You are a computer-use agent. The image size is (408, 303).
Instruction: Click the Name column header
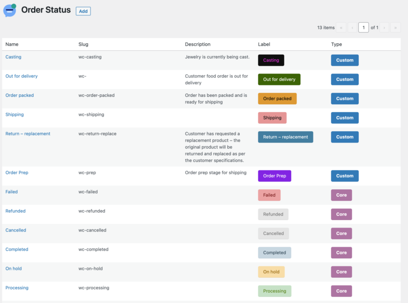[x=11, y=44]
